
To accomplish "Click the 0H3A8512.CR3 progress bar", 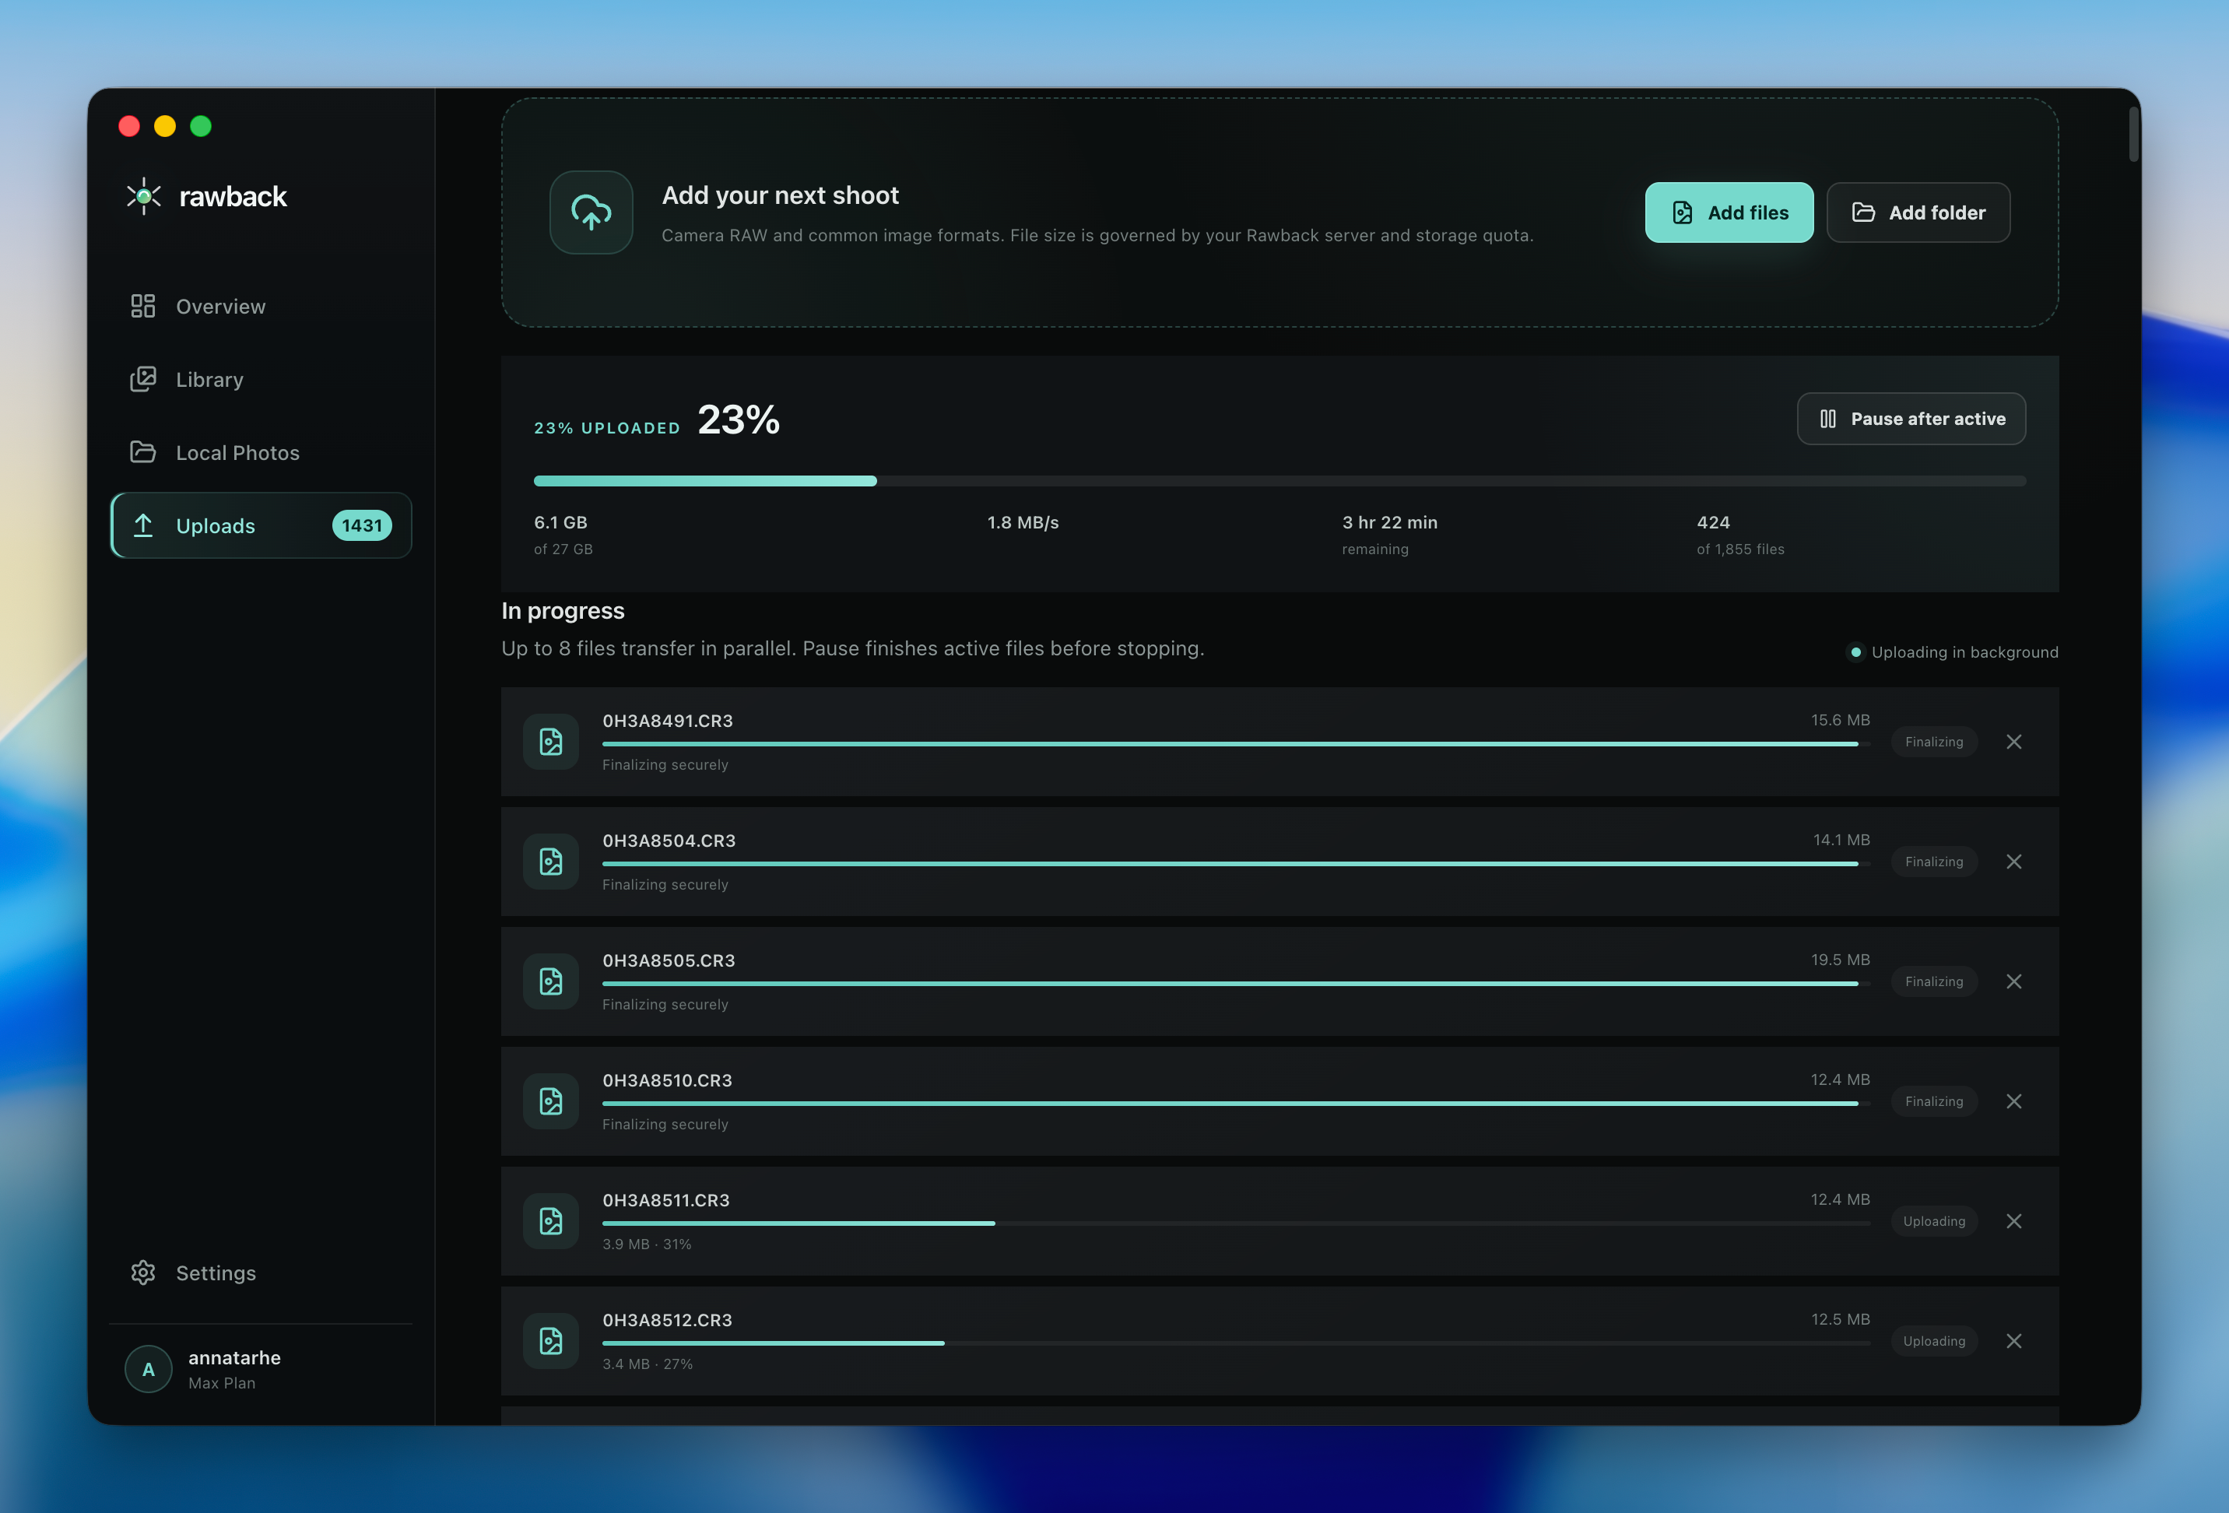I will (x=1237, y=1343).
